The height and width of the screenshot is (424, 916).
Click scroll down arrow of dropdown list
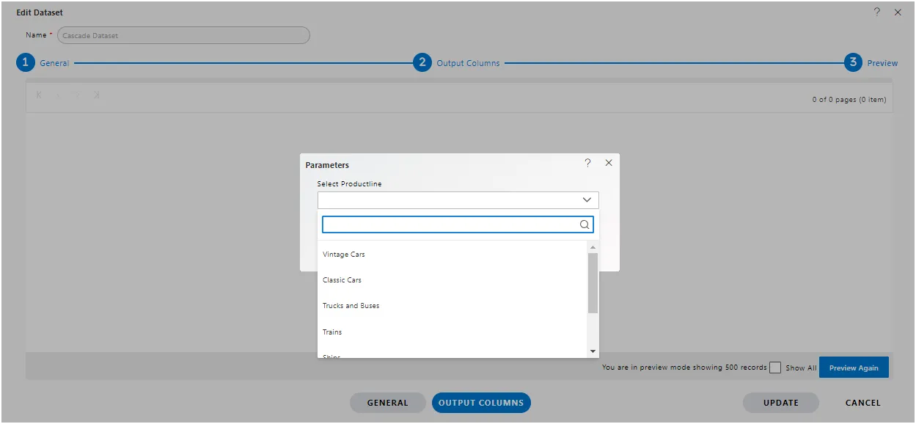click(x=593, y=351)
